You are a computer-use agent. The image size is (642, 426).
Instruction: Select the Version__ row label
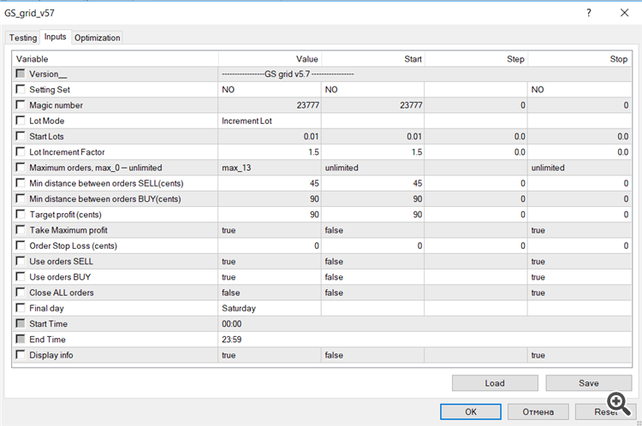click(47, 74)
